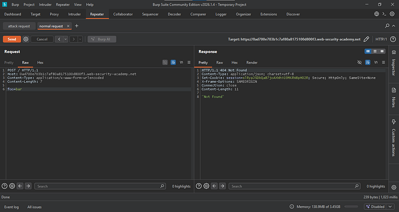The width and height of the screenshot is (399, 212).
Task: Select combined tabbed layout toggle
Action: click(x=382, y=52)
